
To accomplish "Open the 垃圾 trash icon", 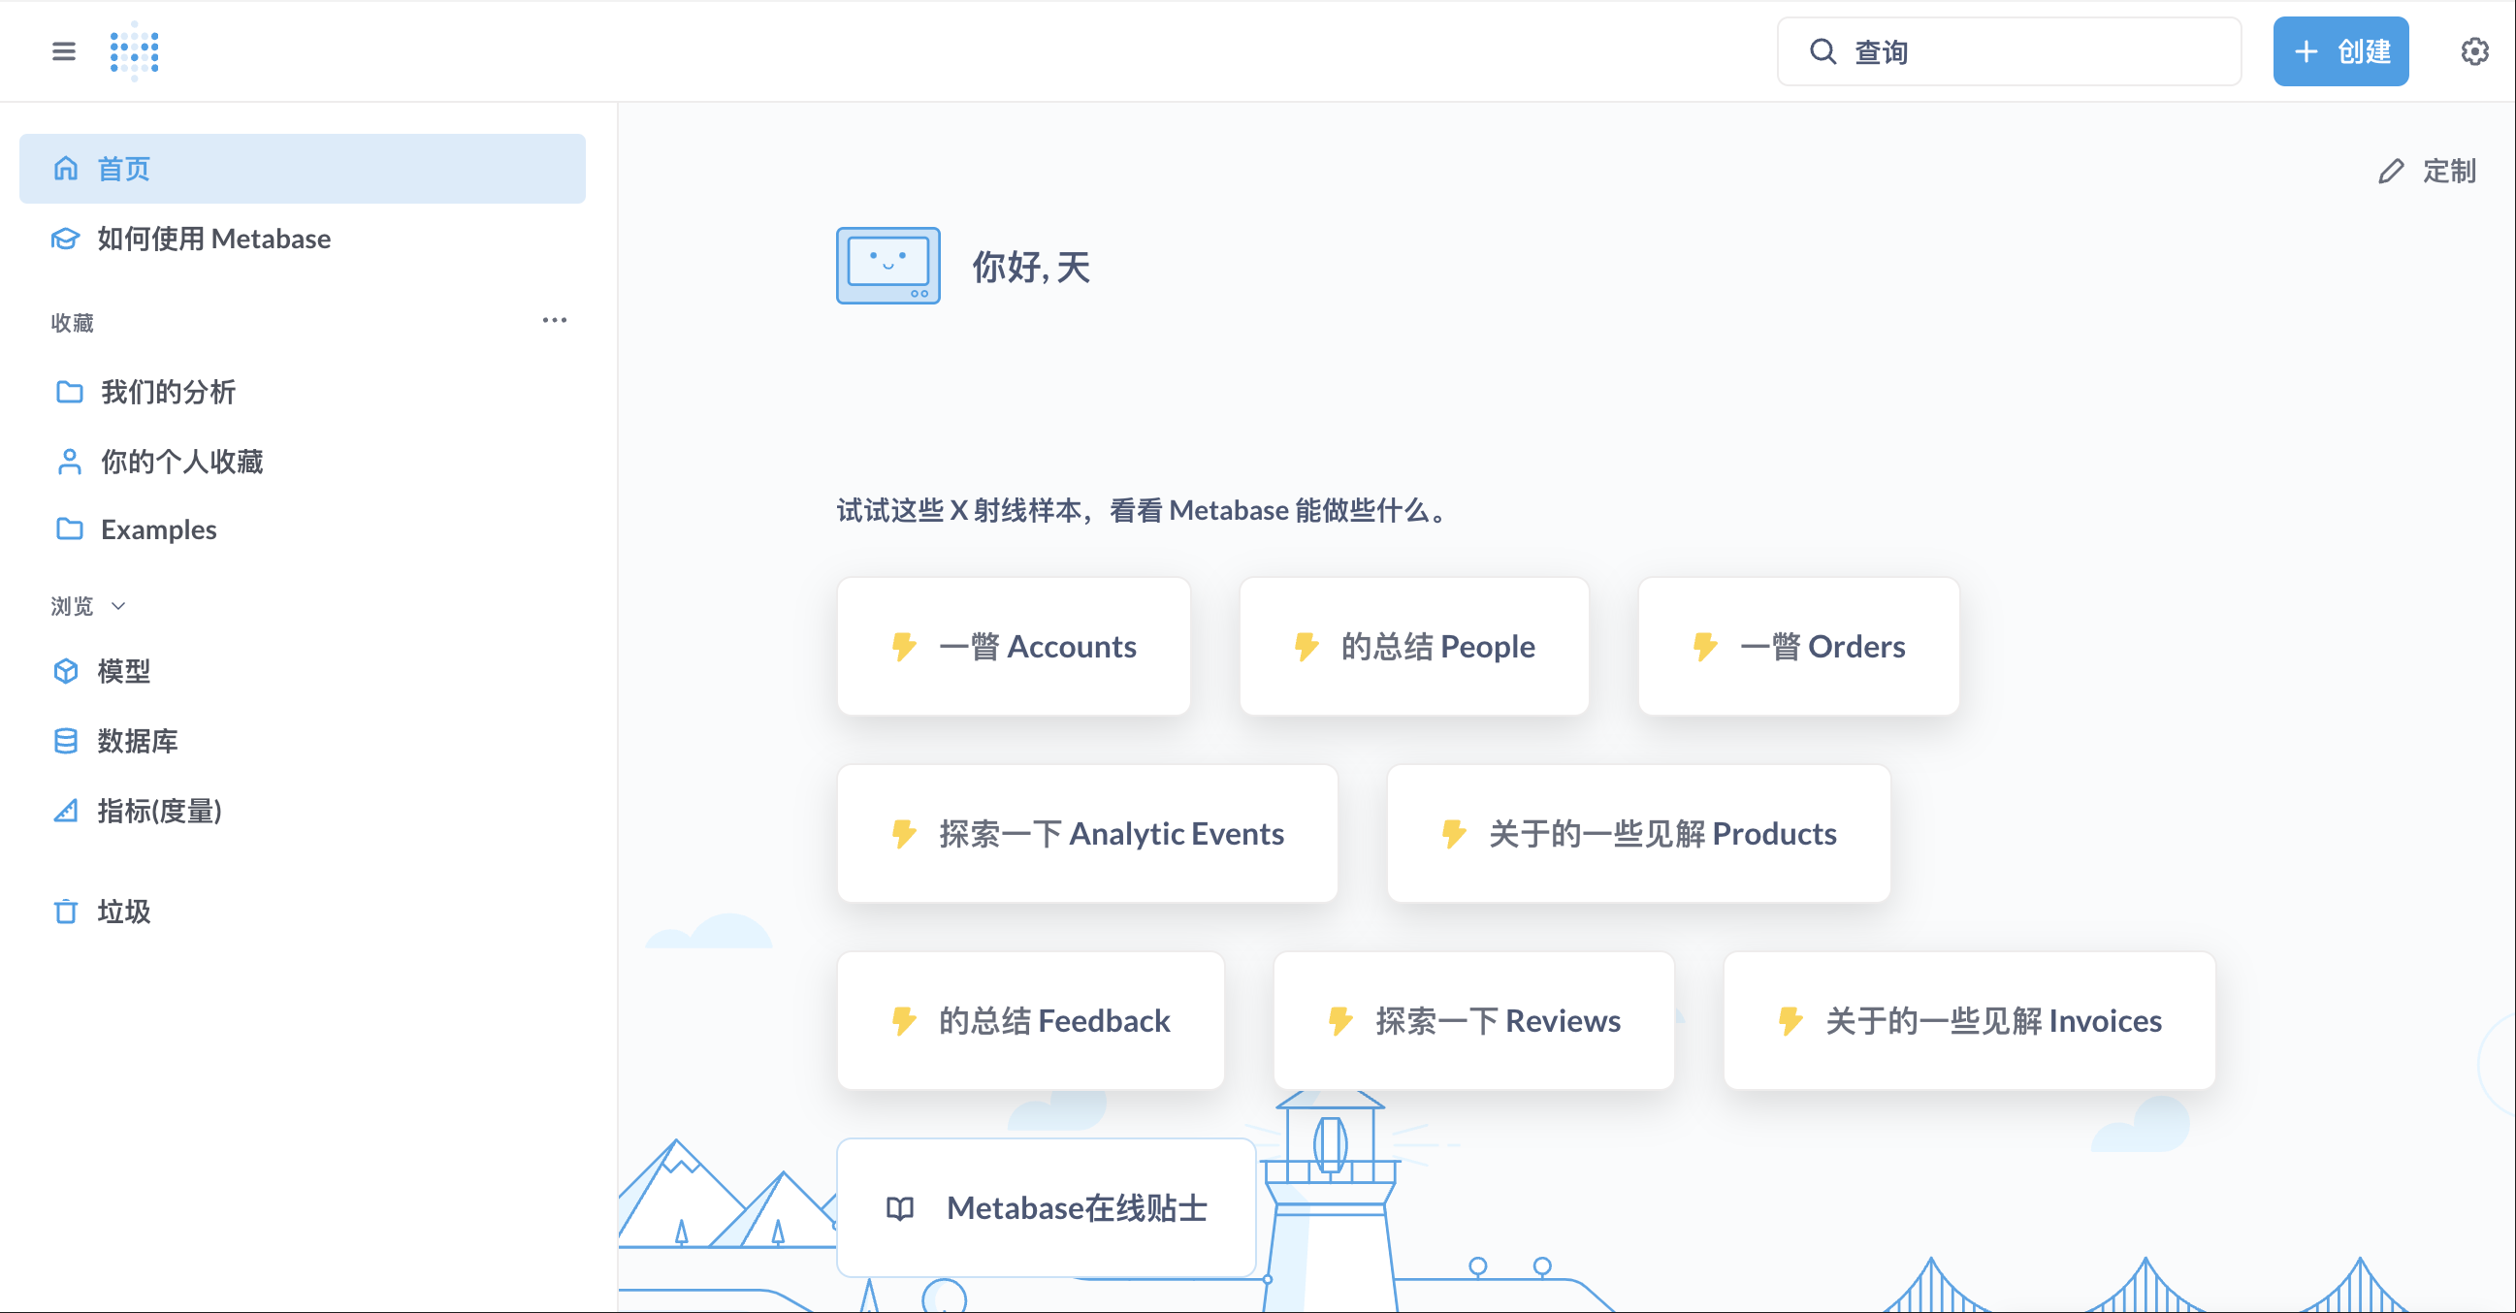I will pyautogui.click(x=65, y=912).
